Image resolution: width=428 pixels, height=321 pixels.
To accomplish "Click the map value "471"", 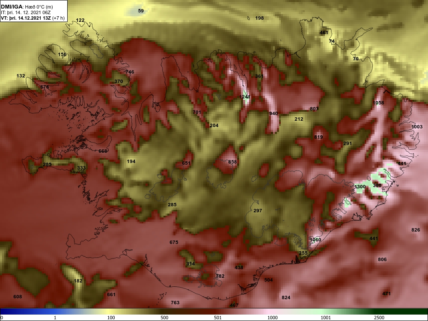I will tap(386, 294).
